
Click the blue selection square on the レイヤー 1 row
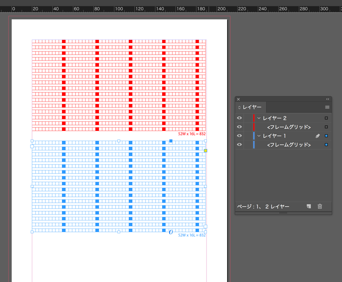coord(326,136)
